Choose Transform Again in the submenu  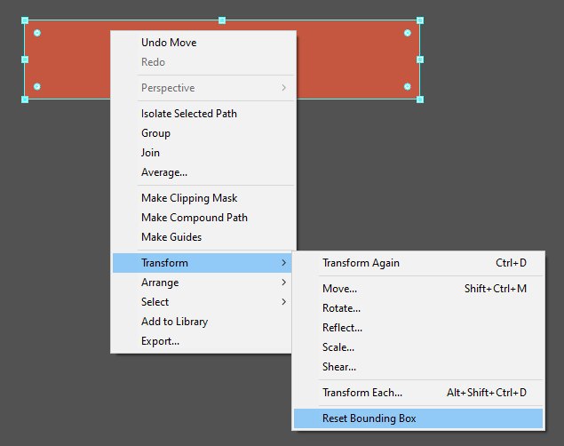pyautogui.click(x=418, y=263)
